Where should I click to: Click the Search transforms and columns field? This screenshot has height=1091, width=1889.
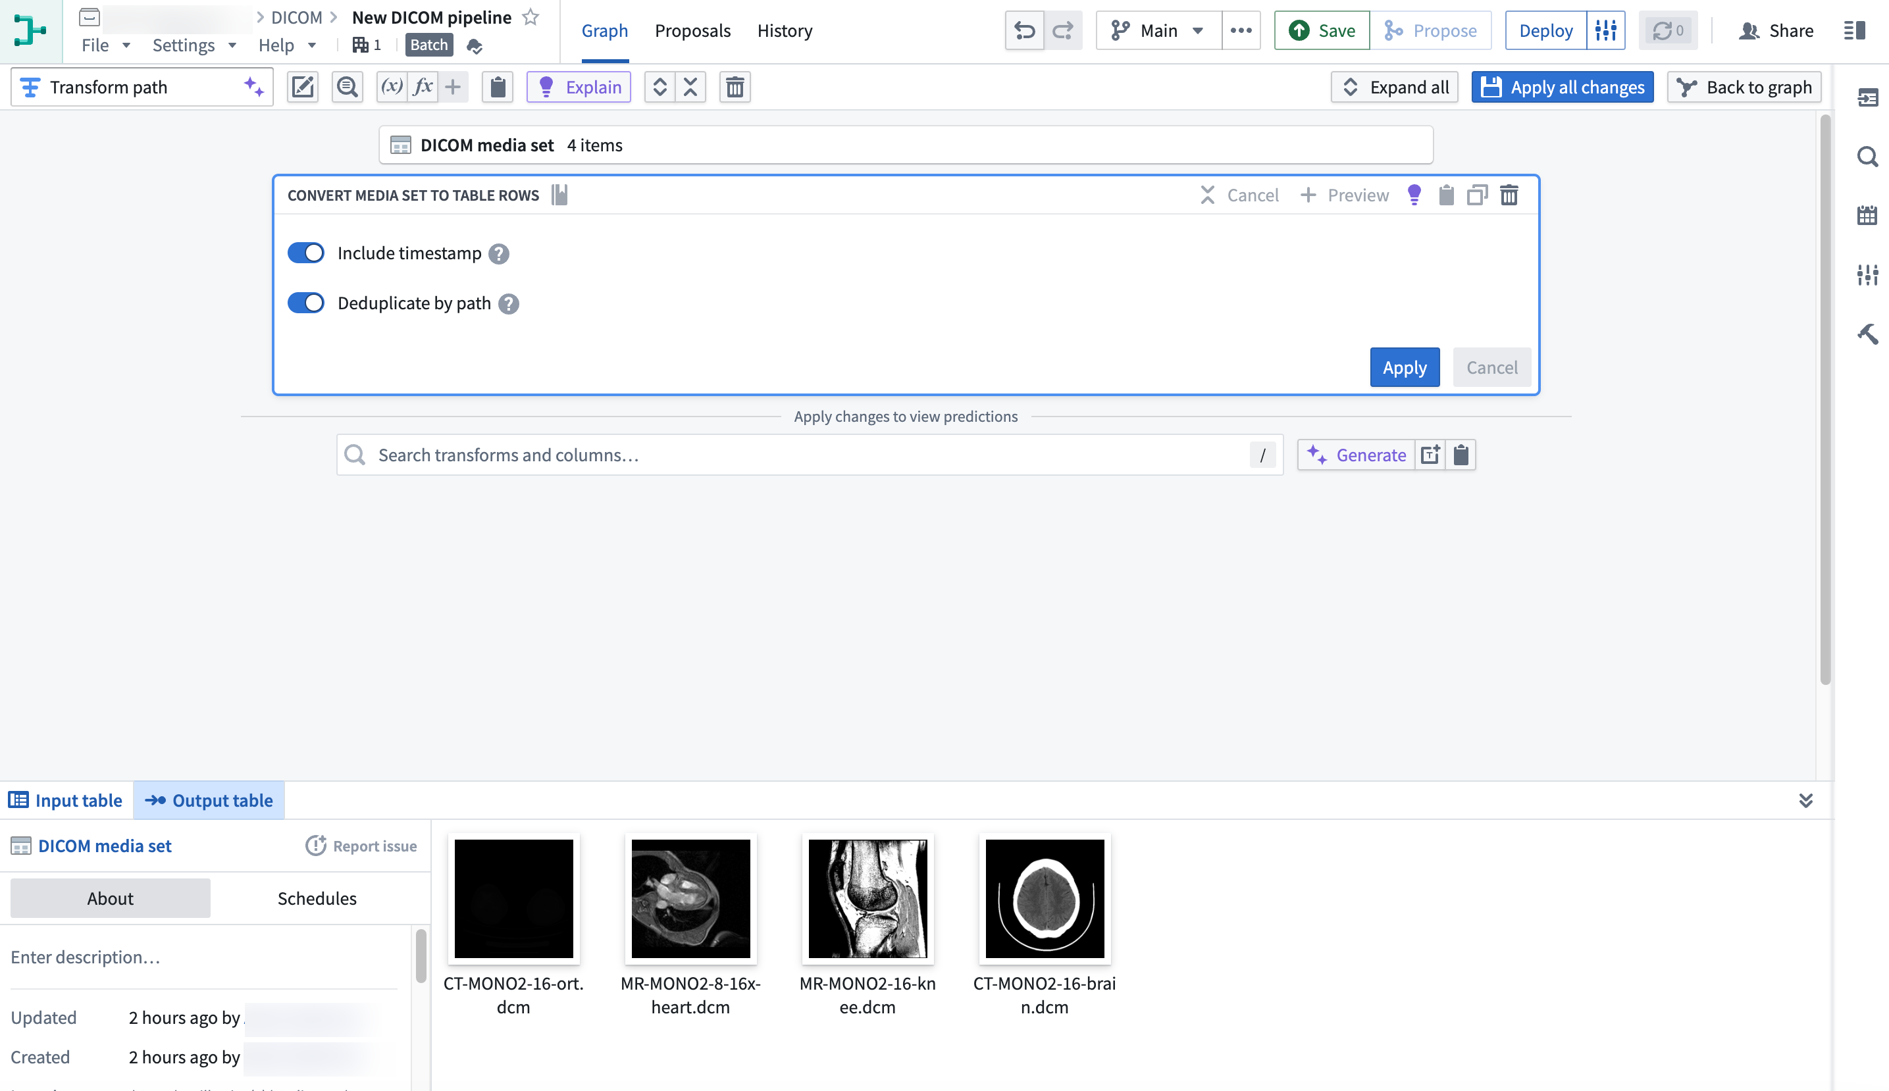(810, 455)
